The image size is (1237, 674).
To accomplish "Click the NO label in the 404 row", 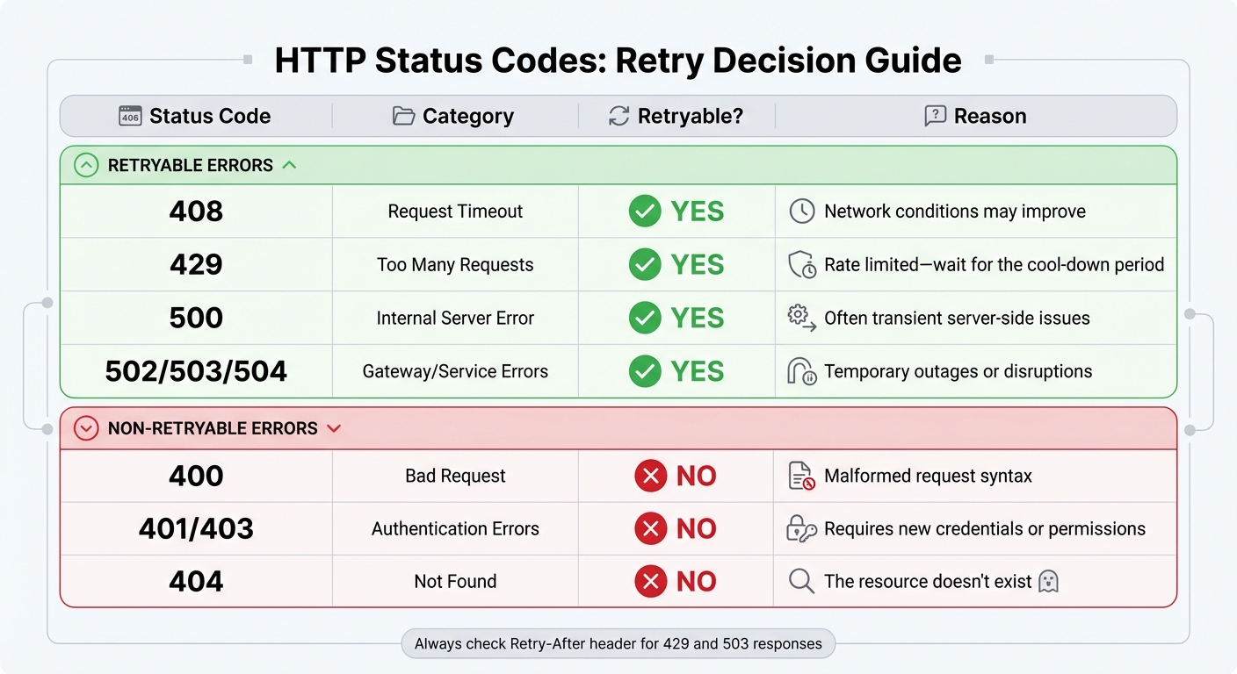I will pos(697,581).
